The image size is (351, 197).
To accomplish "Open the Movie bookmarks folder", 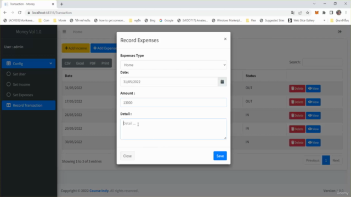I will (60, 20).
